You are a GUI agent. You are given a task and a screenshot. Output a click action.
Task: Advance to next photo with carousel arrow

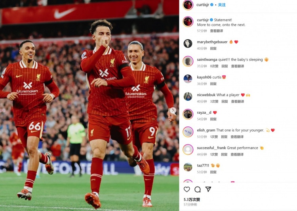(173, 110)
